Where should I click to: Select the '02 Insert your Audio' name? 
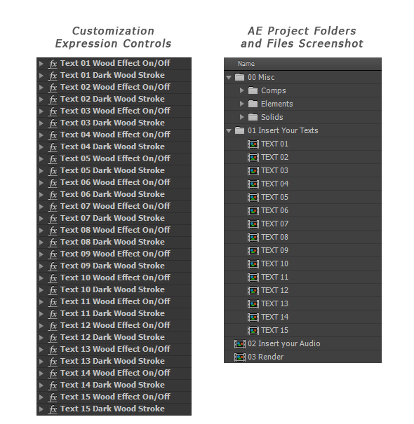tap(284, 343)
